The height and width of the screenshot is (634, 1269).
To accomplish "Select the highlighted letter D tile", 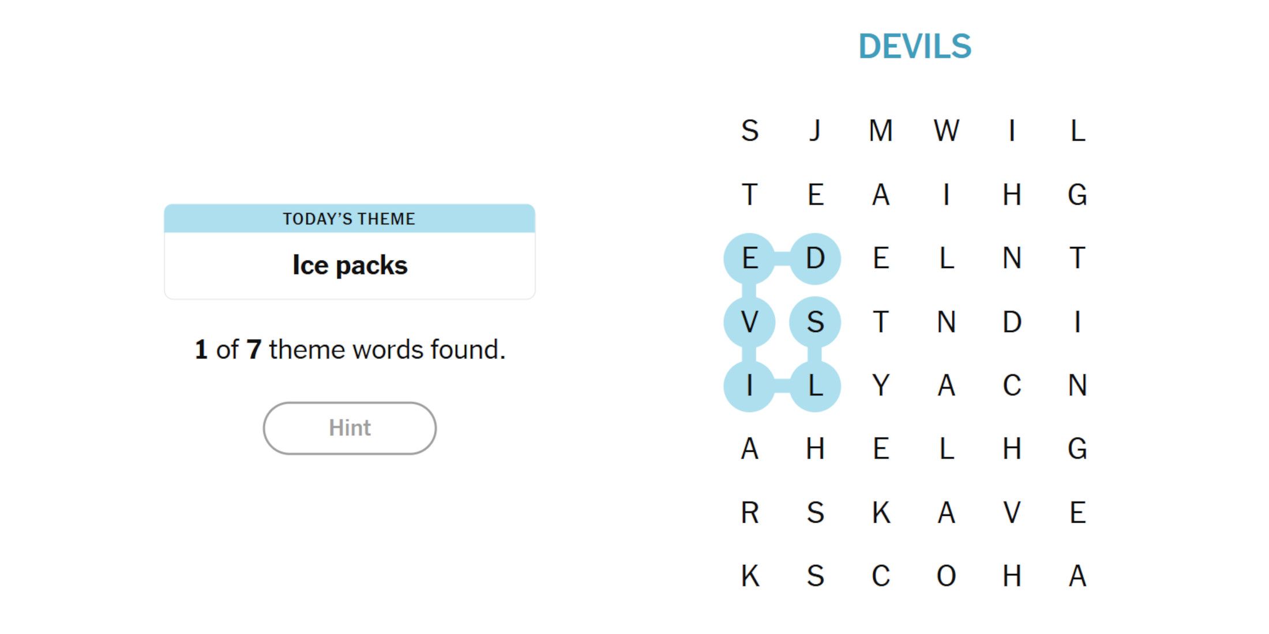I will 815,258.
